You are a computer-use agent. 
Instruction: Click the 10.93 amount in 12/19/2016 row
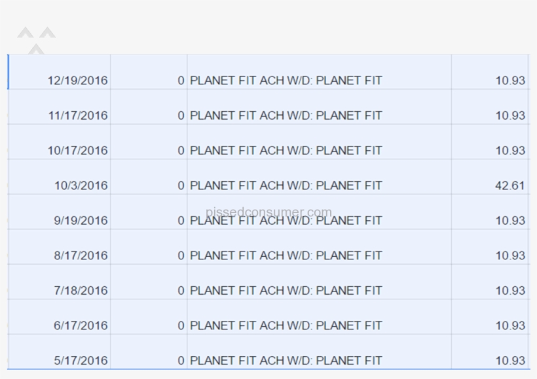[509, 81]
